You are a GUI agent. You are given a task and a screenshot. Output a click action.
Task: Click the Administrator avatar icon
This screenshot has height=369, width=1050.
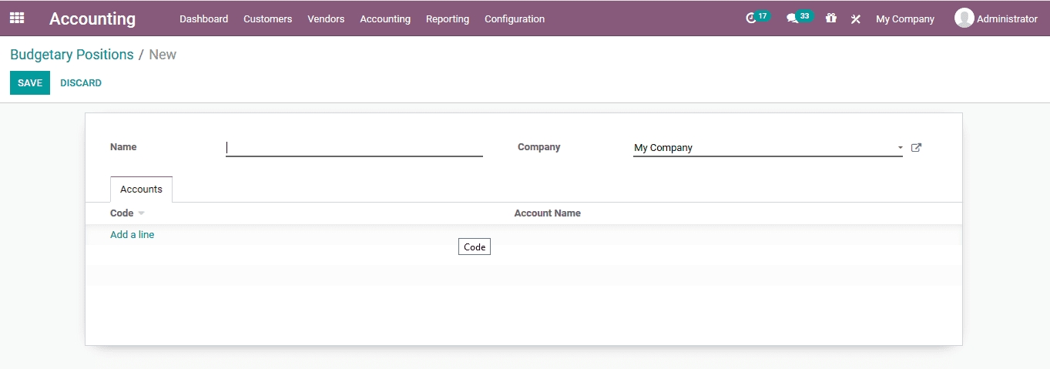pyautogui.click(x=964, y=18)
